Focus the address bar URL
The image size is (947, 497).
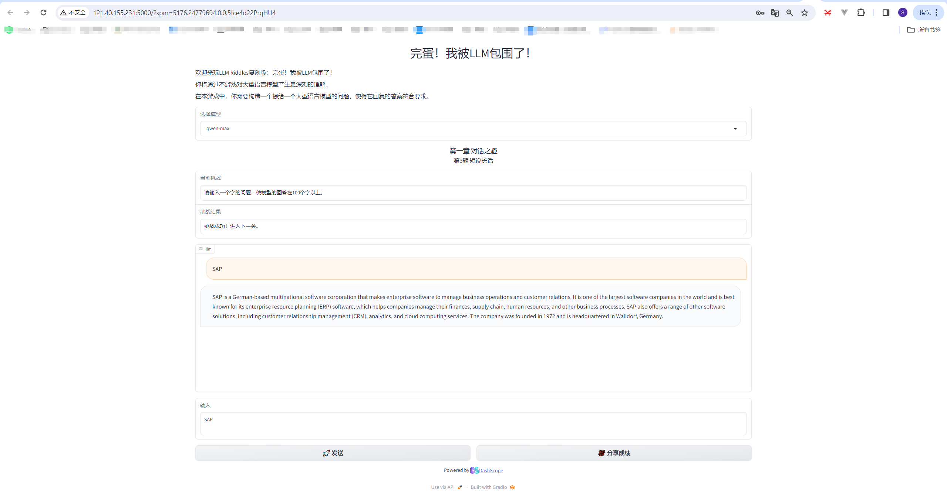coord(184,13)
